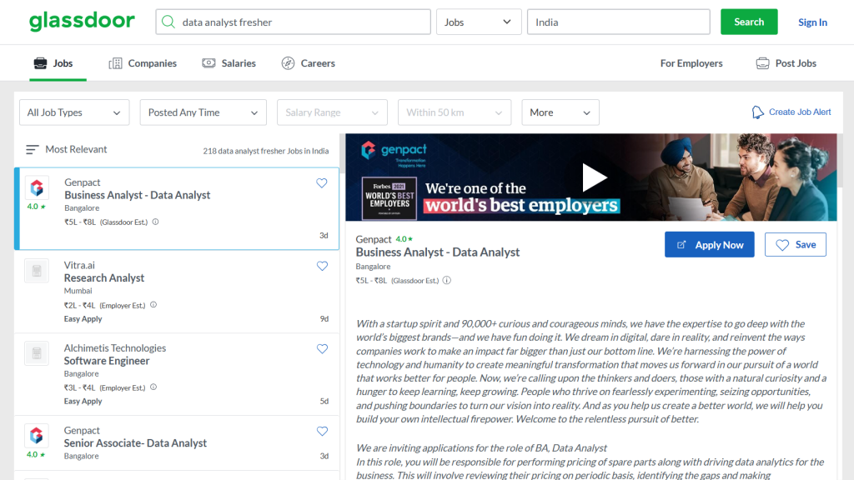This screenshot has height=480, width=854.
Task: Click the Save button in job details
Action: [795, 244]
